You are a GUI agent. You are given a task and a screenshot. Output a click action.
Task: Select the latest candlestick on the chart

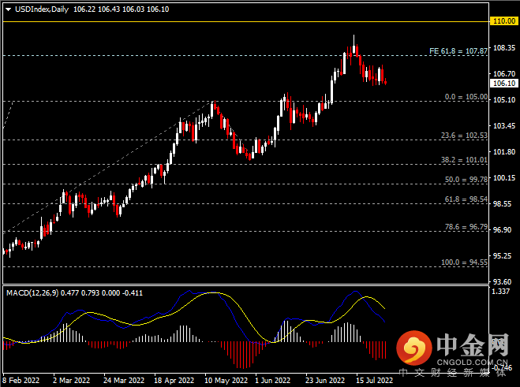386,82
